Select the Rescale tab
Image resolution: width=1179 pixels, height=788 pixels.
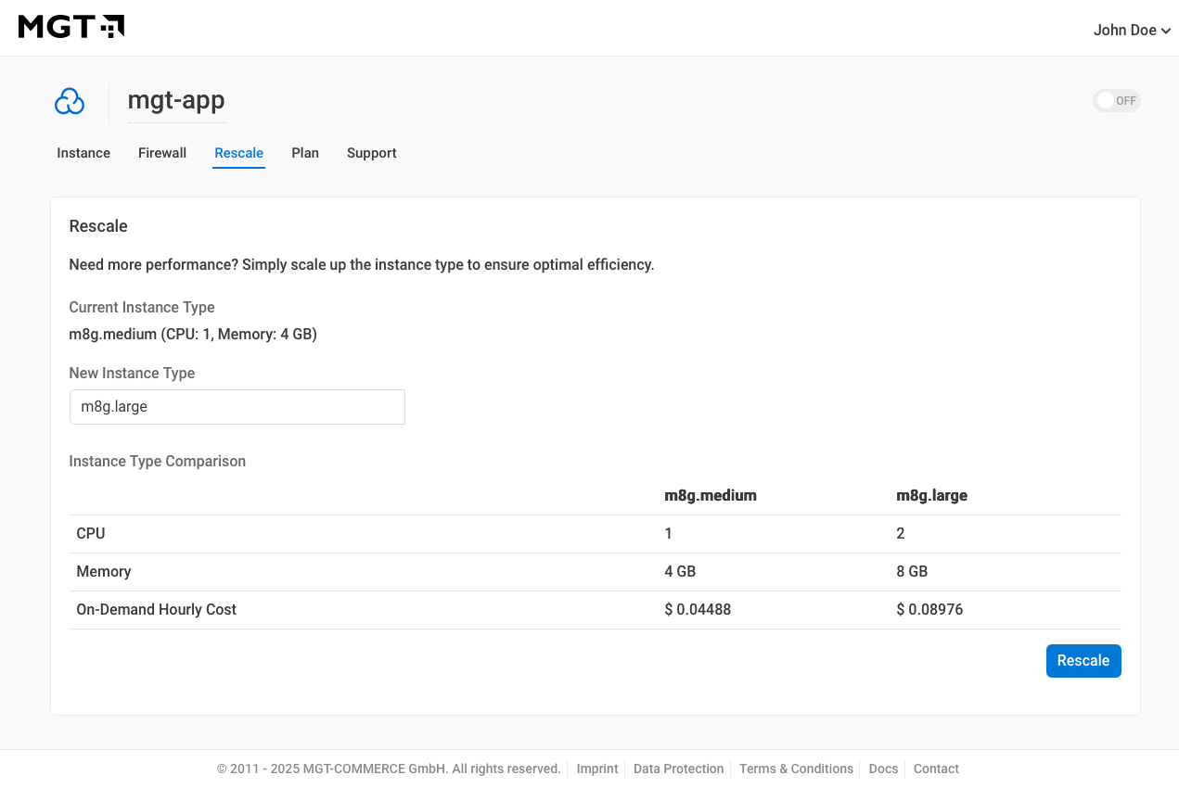(238, 154)
